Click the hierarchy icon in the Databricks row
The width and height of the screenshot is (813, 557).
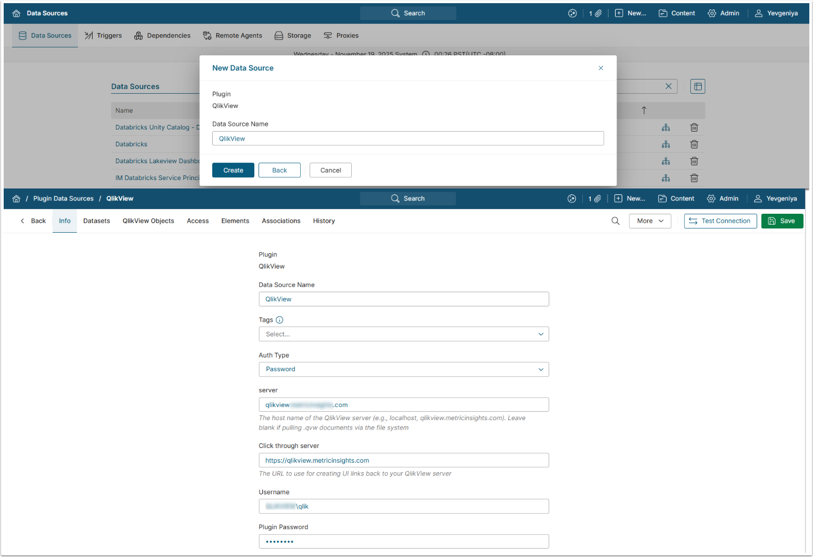click(x=666, y=144)
